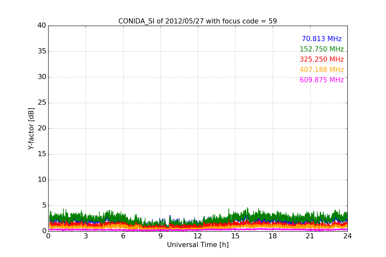Select the 407.188 MHz legend label

tap(322, 70)
